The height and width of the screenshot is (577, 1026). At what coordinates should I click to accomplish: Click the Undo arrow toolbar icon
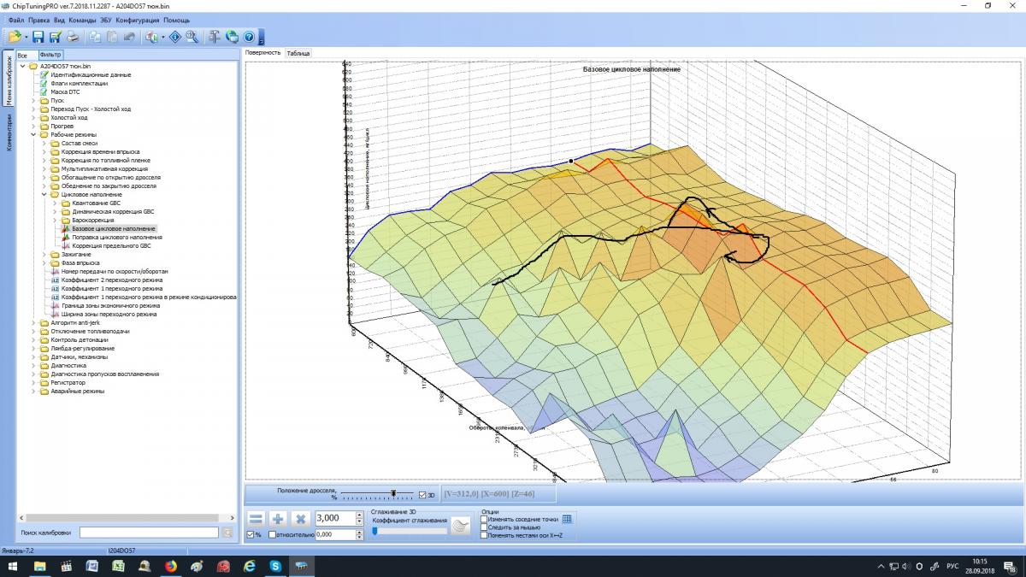point(129,37)
